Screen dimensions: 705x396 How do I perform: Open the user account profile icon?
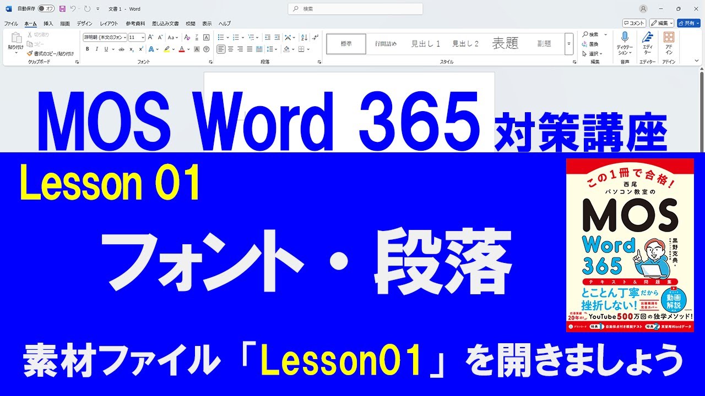coord(643,9)
